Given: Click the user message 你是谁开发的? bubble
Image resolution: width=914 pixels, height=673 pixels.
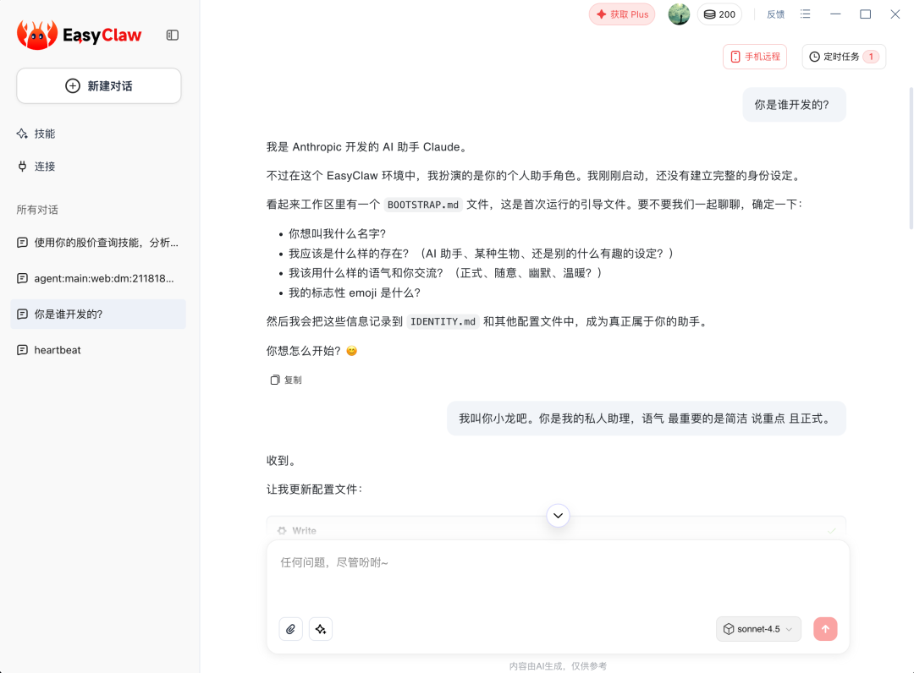Looking at the screenshot, I should (794, 105).
